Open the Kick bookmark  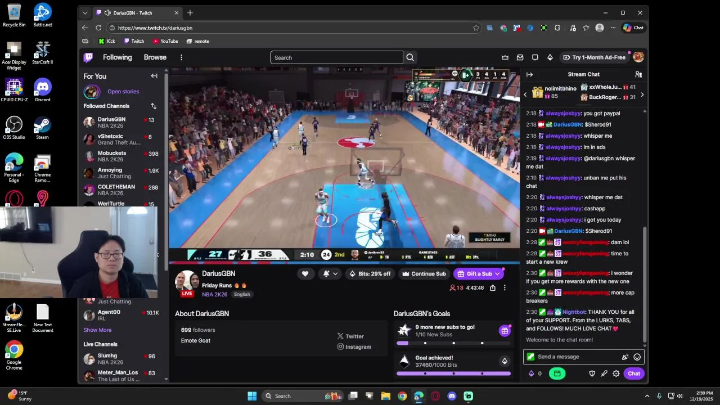[x=107, y=41]
